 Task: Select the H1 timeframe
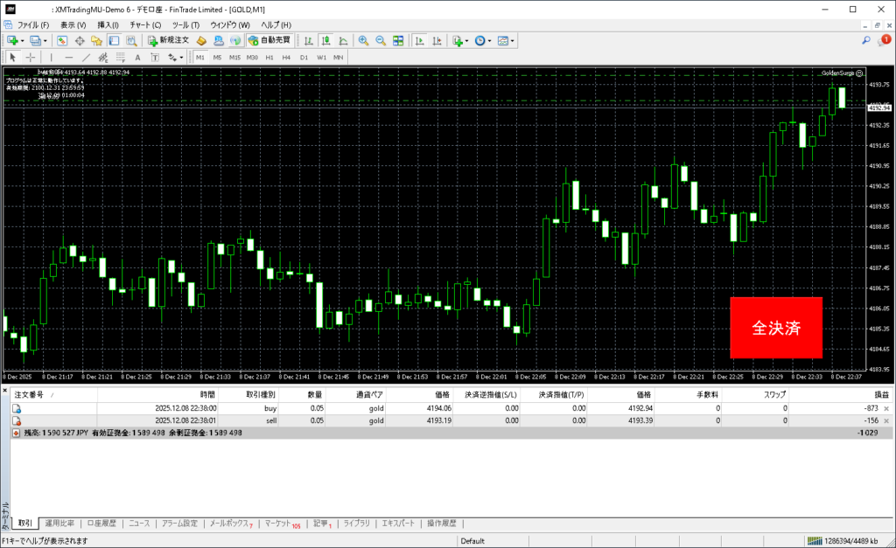pyautogui.click(x=269, y=57)
